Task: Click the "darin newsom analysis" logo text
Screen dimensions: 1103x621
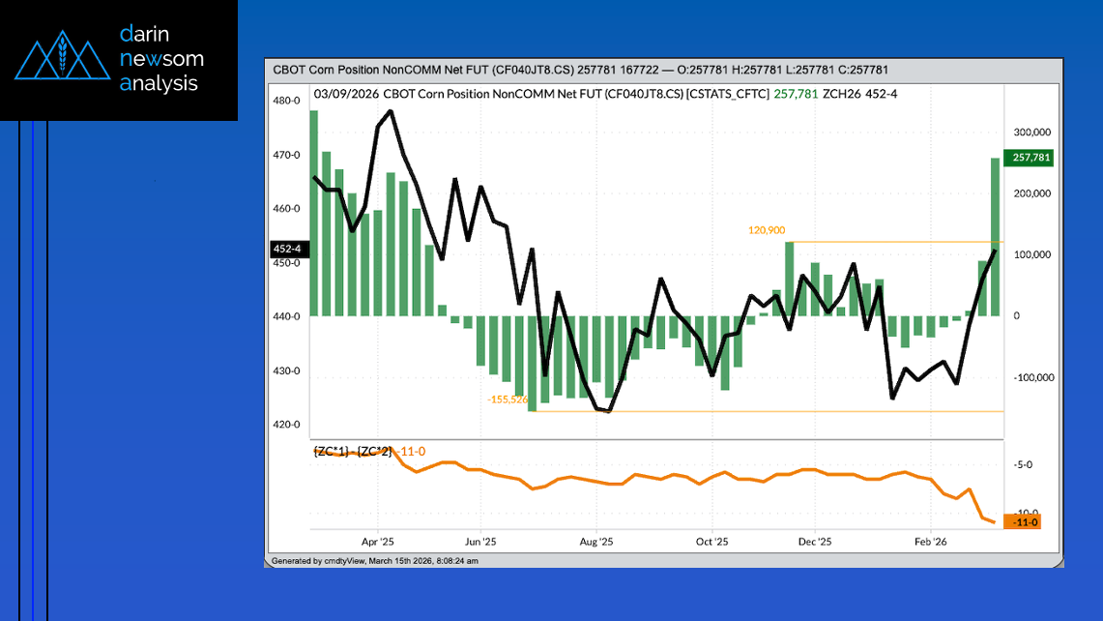Action: click(x=160, y=59)
